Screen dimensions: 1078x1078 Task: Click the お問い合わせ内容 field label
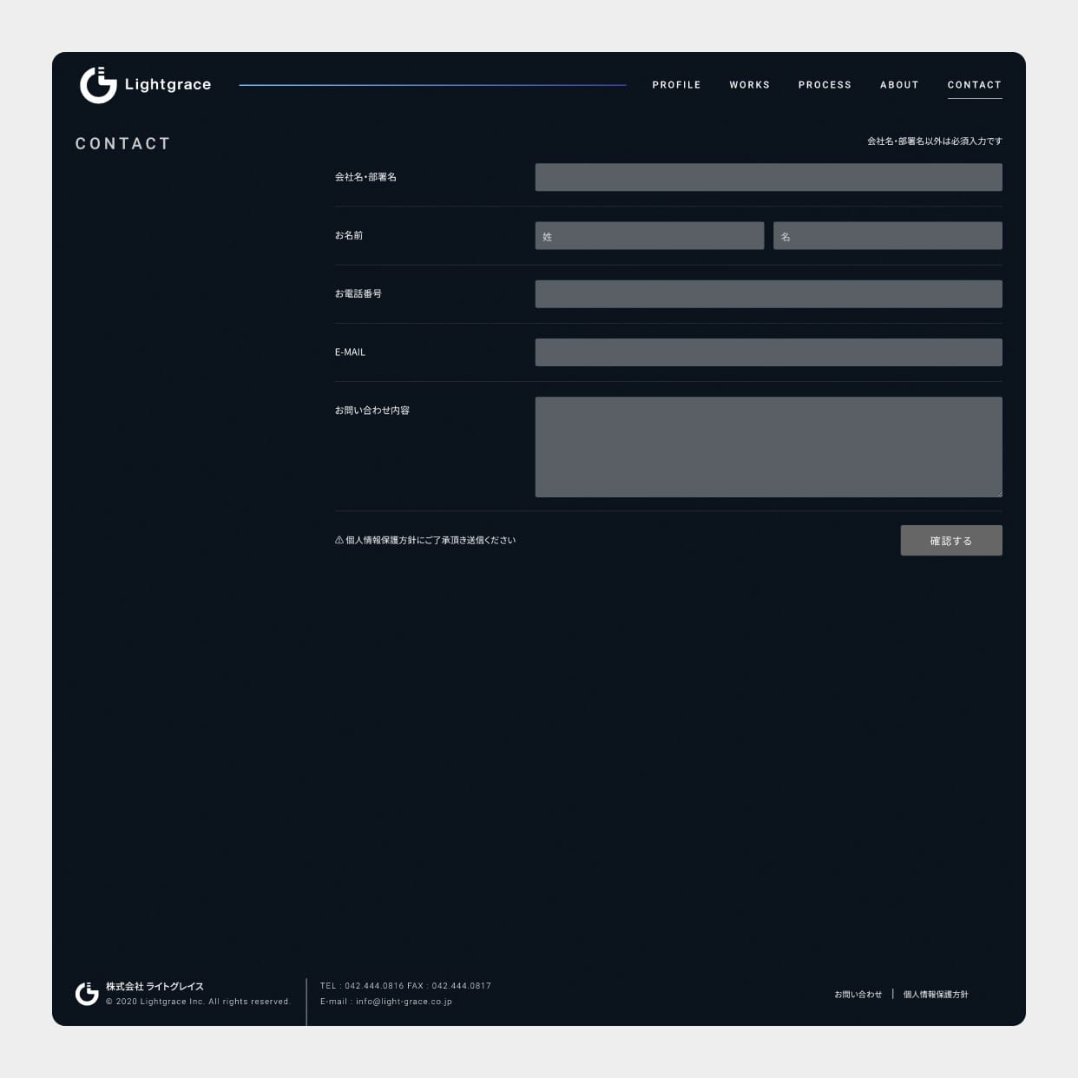pyautogui.click(x=372, y=411)
